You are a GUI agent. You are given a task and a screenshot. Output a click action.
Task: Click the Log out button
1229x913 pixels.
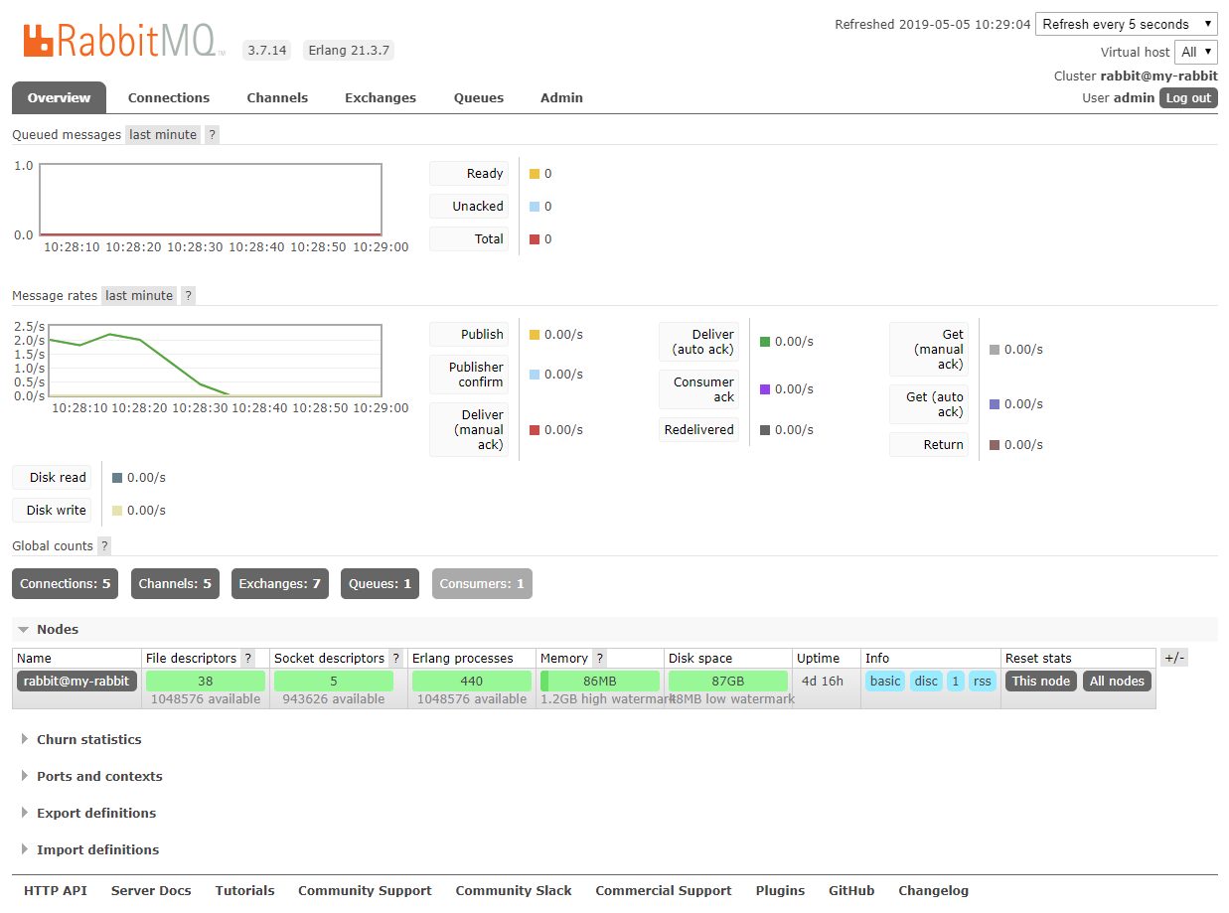1188,98
